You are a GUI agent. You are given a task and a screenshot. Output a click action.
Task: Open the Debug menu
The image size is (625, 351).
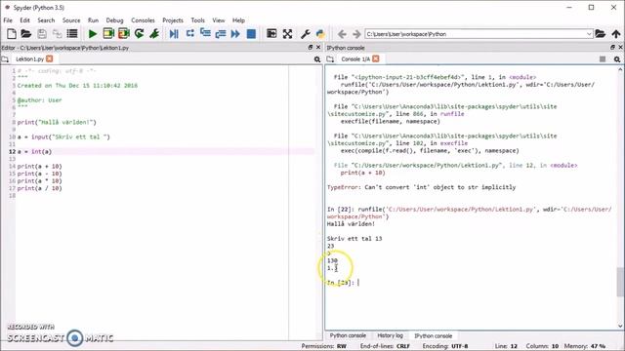115,20
